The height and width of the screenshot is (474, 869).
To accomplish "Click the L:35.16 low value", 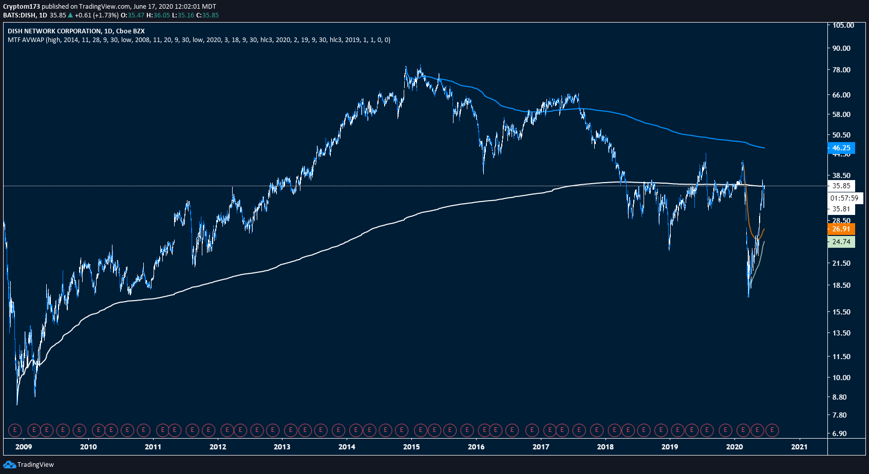I will click(183, 15).
